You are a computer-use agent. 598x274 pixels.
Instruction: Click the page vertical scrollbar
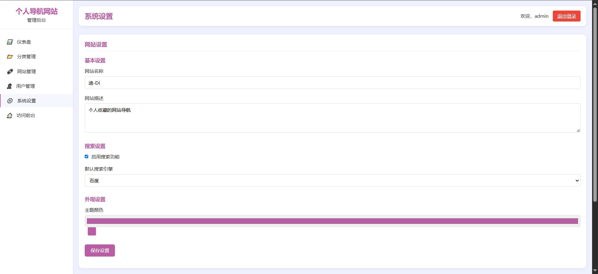595,105
